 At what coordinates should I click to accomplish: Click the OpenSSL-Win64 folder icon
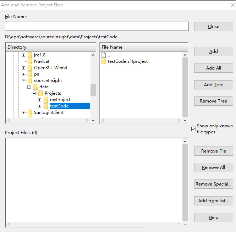tap(30, 68)
